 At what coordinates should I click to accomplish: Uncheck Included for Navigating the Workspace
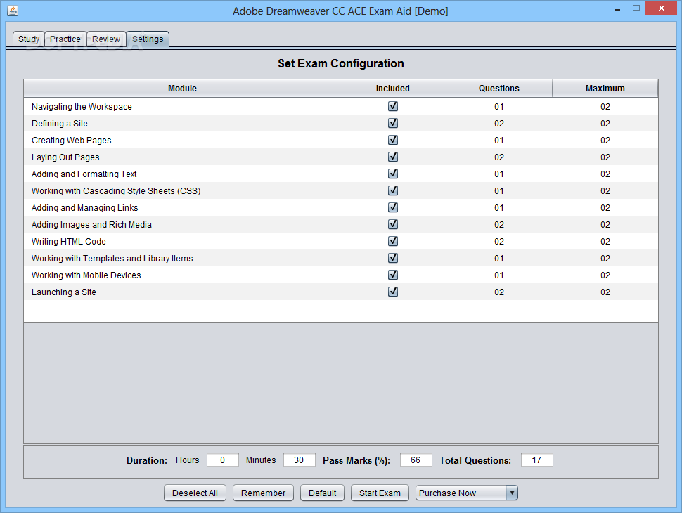pos(393,106)
